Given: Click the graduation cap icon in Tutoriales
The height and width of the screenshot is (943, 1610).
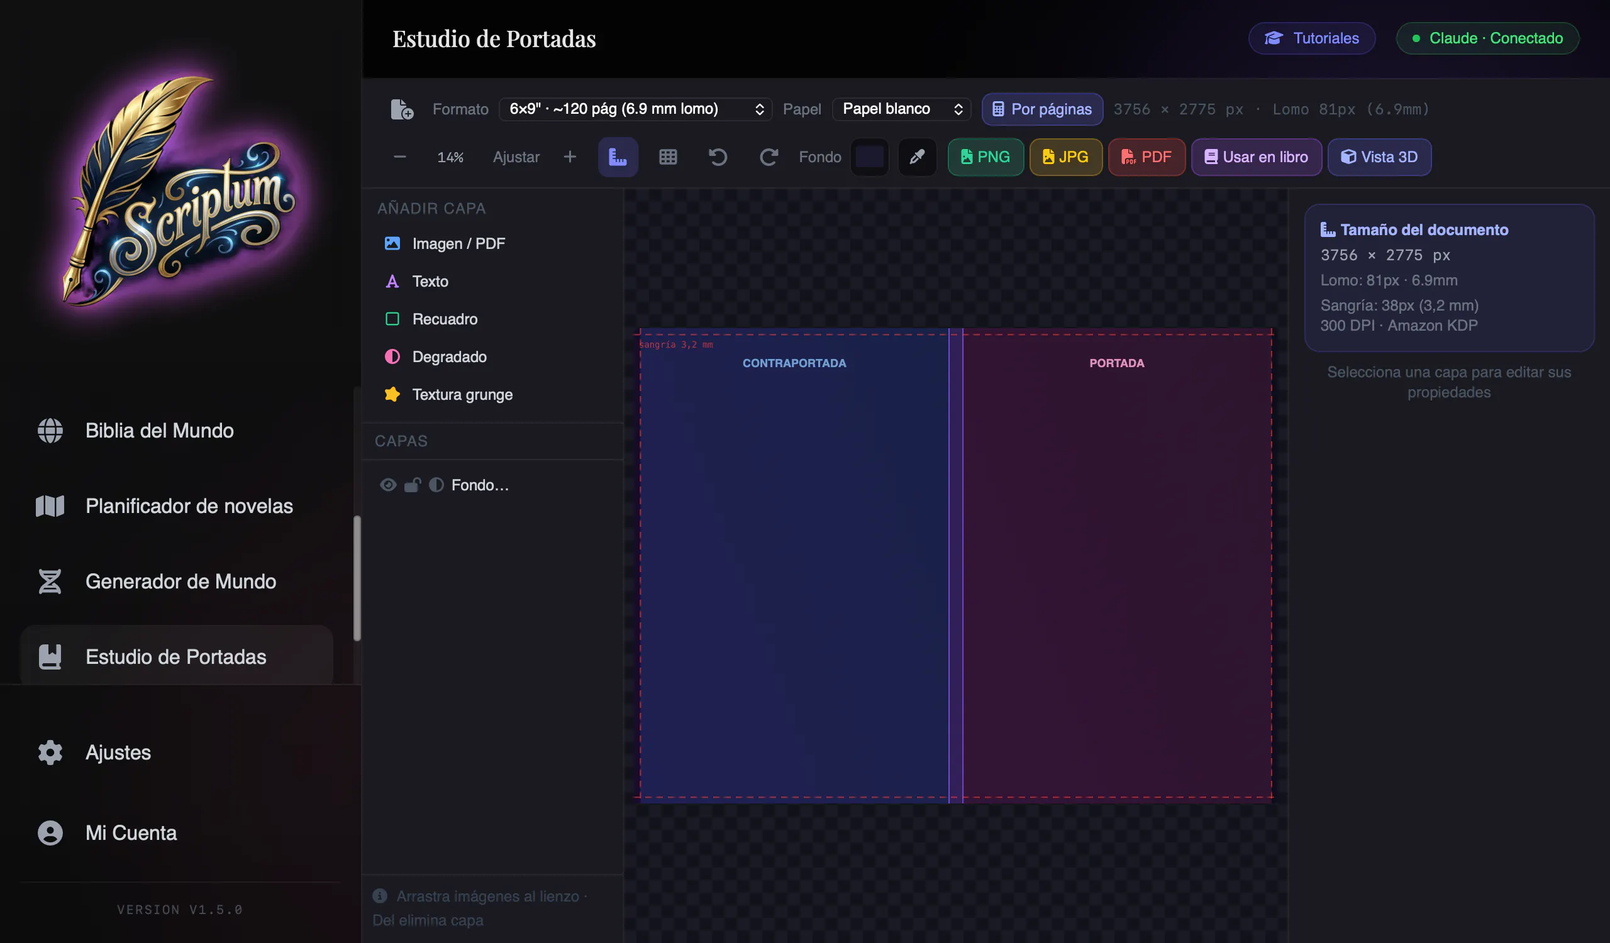Looking at the screenshot, I should (1274, 38).
